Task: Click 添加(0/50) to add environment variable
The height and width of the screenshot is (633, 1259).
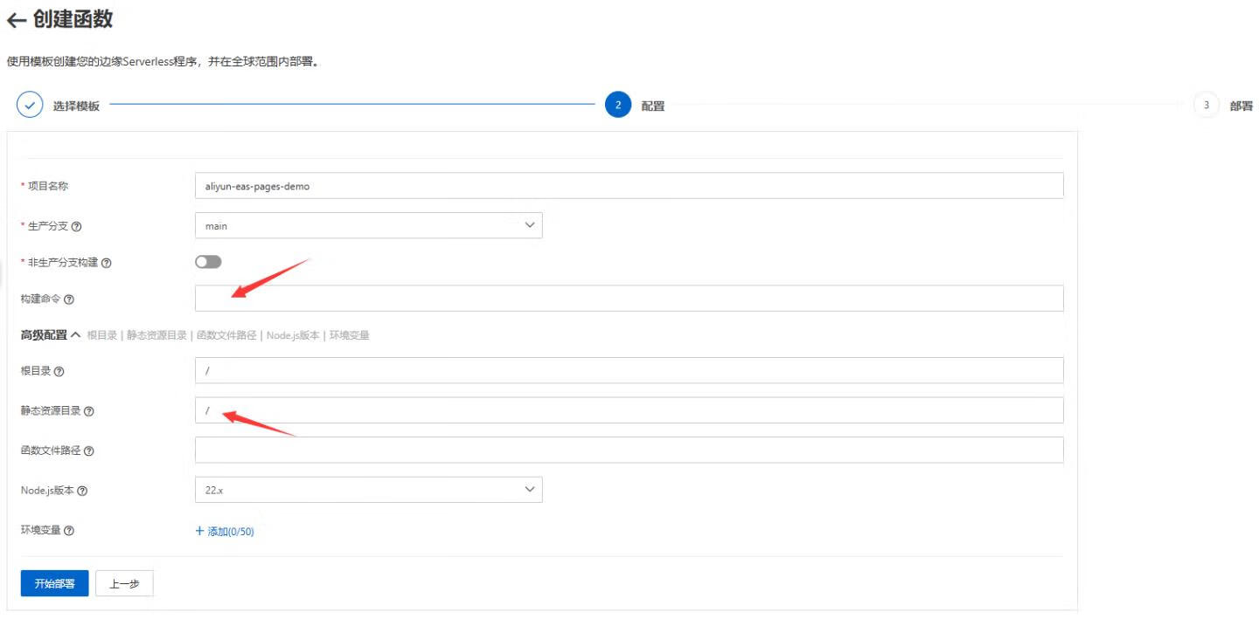Action: (225, 531)
